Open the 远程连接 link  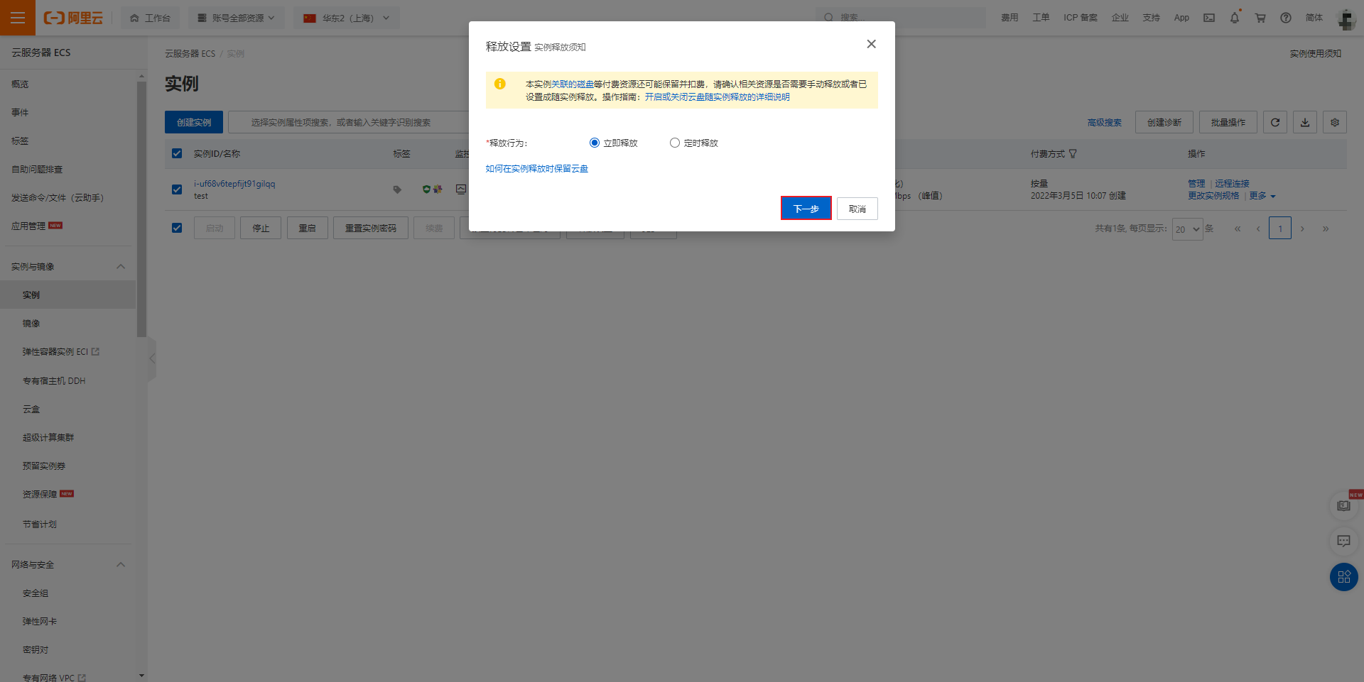click(x=1232, y=184)
